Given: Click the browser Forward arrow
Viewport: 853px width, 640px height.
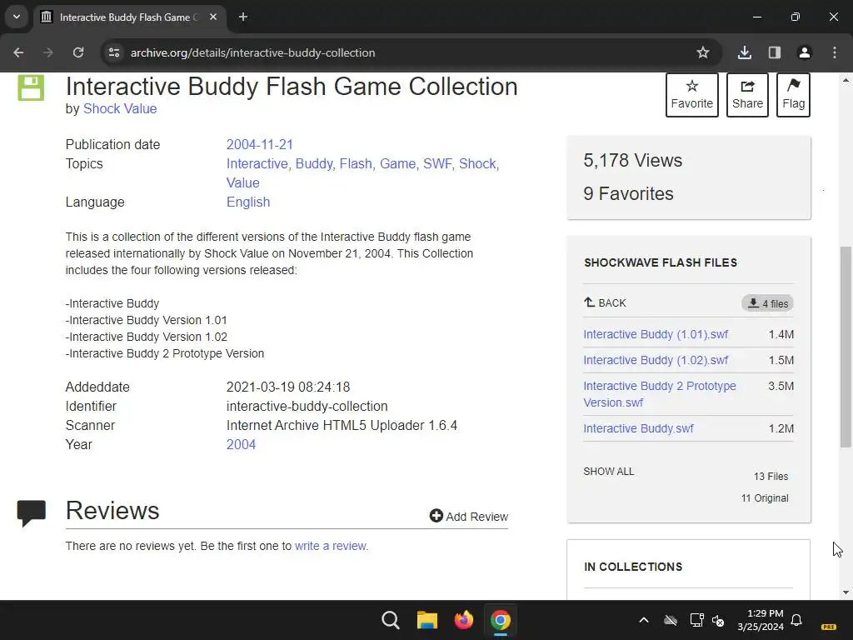Looking at the screenshot, I should [x=48, y=52].
